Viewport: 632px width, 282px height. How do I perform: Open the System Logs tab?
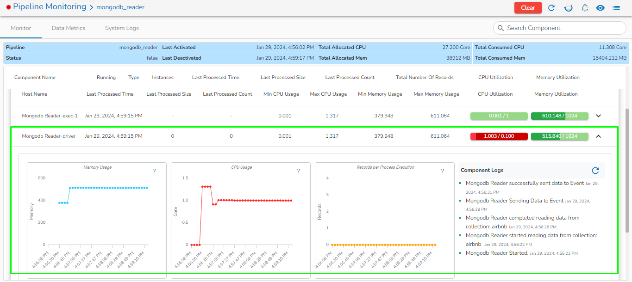(x=122, y=28)
